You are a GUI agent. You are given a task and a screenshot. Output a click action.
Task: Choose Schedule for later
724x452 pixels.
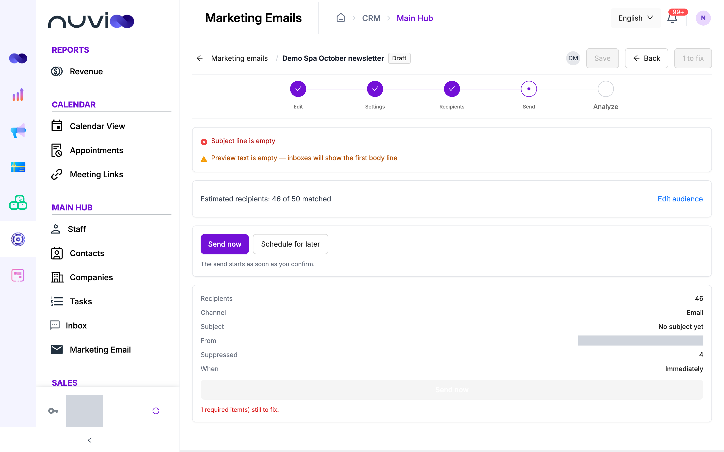[x=290, y=244]
